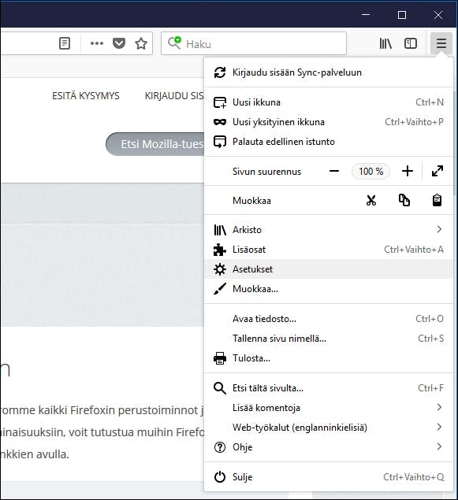Click Kirjaudu sisään Sync-palveluun
Image resolution: width=458 pixels, height=500 pixels.
pyautogui.click(x=329, y=72)
